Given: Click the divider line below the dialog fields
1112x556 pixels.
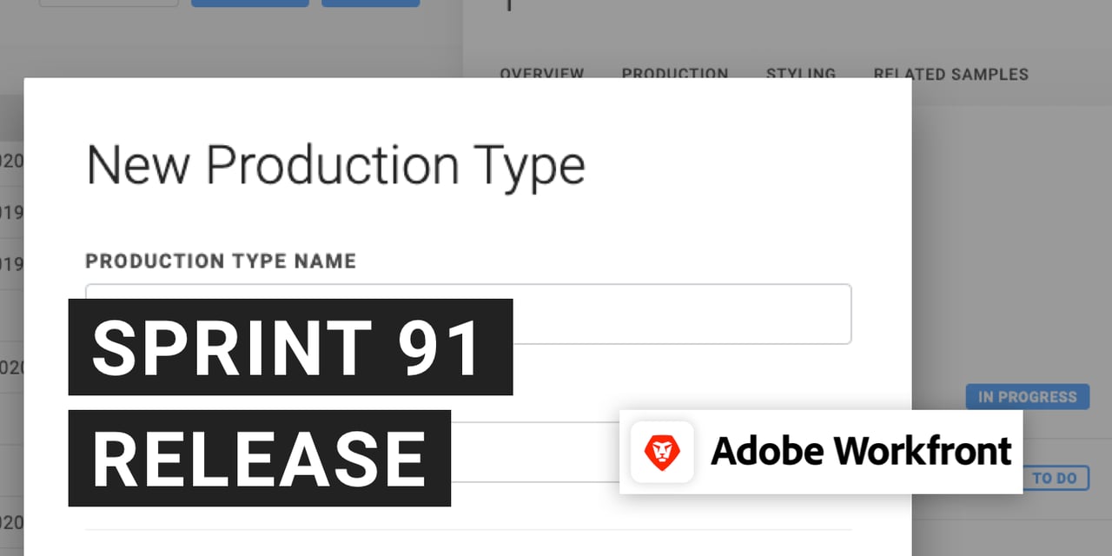Looking at the screenshot, I should click(467, 529).
